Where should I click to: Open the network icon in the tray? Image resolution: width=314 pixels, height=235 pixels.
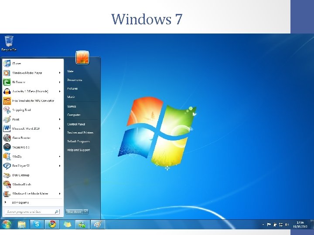point(281,225)
